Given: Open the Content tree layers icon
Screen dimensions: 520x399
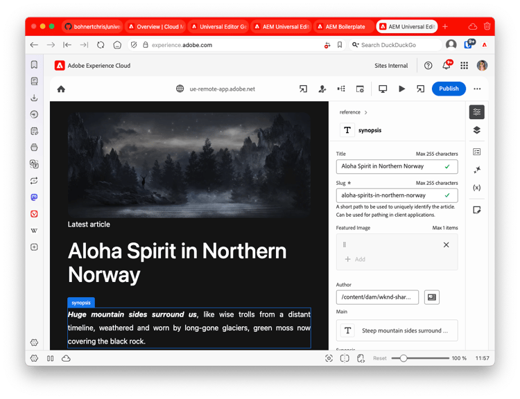Looking at the screenshot, I should 476,130.
